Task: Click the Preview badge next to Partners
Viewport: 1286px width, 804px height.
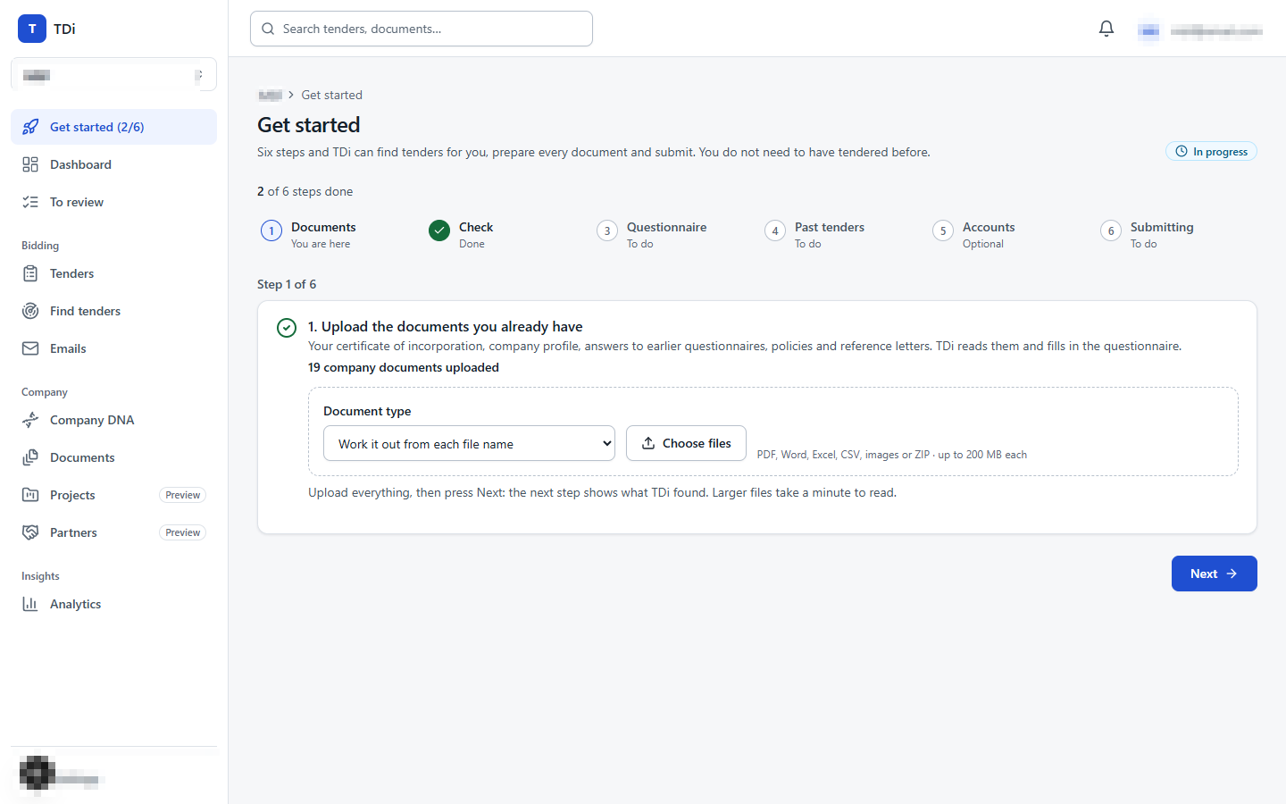Action: (182, 532)
